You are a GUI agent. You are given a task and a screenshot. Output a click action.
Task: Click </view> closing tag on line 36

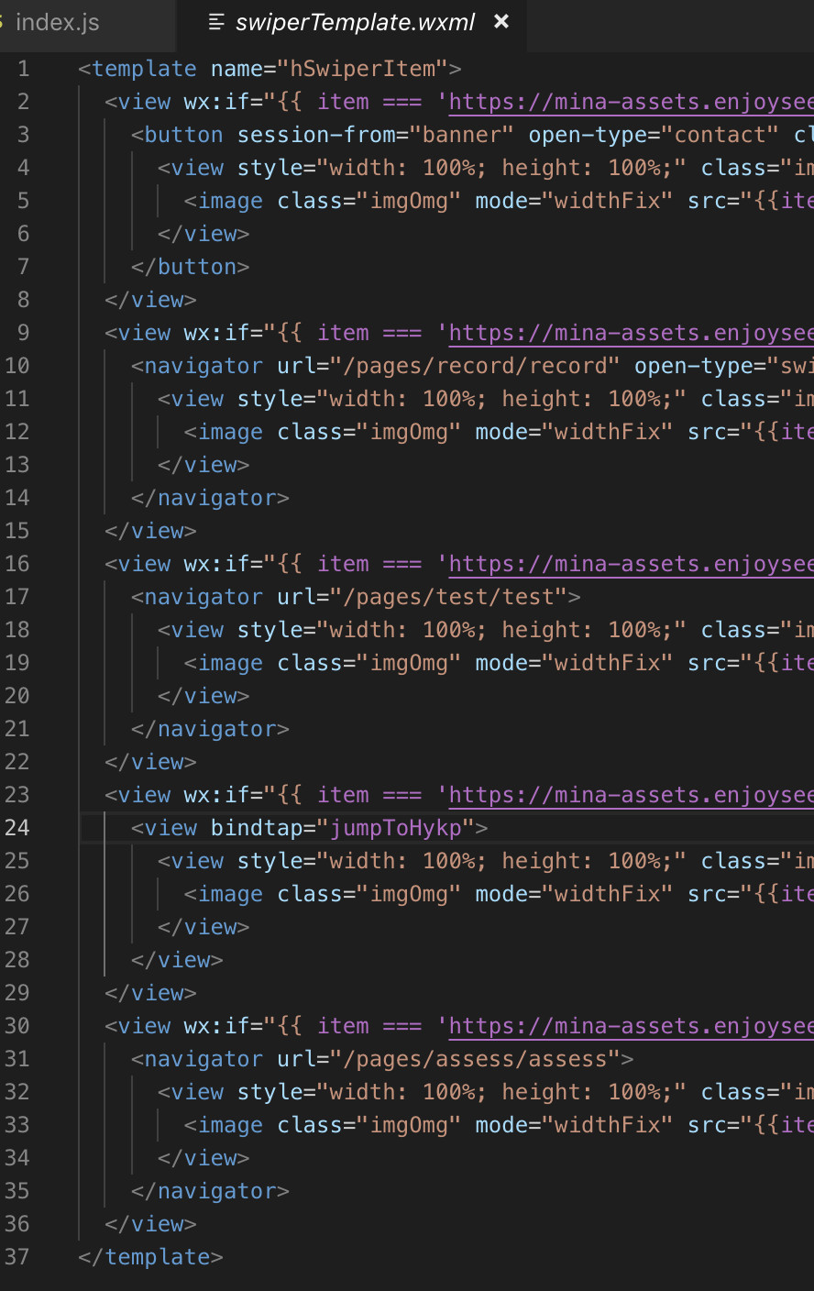click(x=151, y=1224)
